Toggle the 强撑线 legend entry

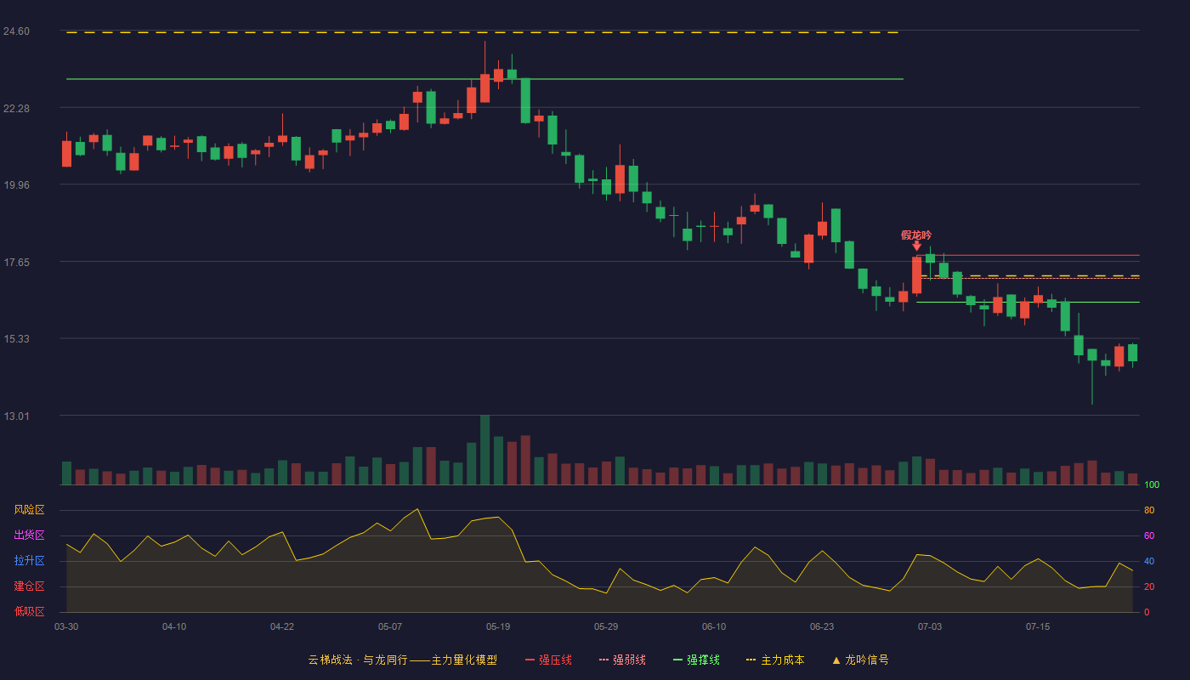(696, 660)
